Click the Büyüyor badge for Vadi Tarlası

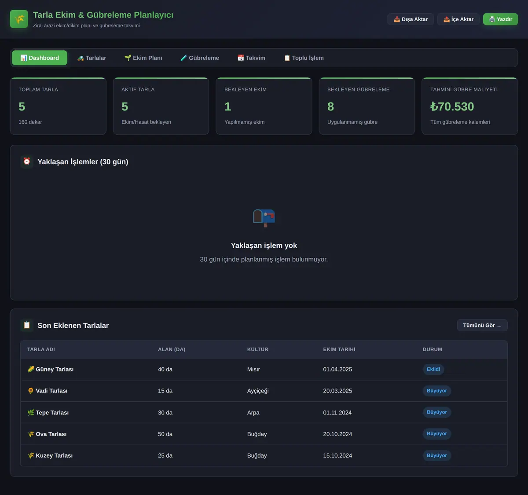[437, 391]
